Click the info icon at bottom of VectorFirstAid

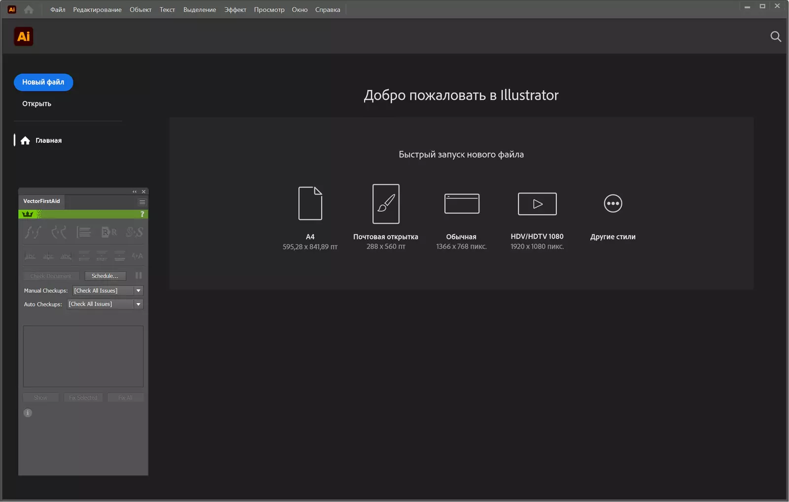[x=28, y=413]
